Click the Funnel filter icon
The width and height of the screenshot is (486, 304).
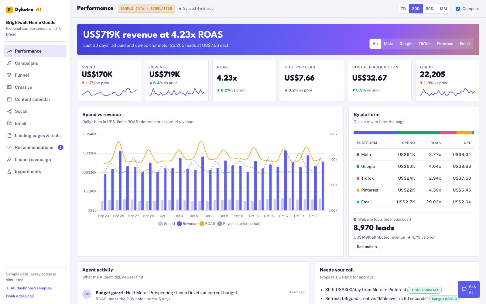click(x=9, y=75)
